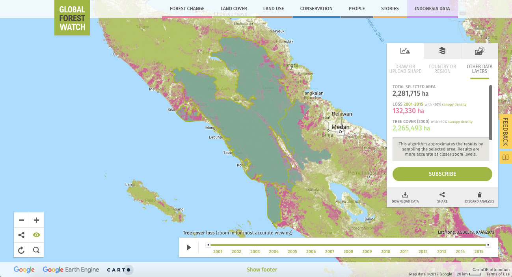Open the Conservation menu
512x277 pixels.
pyautogui.click(x=317, y=9)
